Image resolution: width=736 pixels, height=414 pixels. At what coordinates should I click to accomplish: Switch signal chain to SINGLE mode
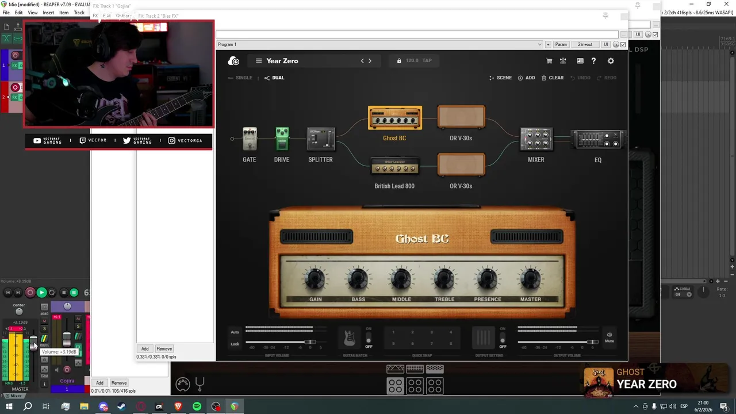click(240, 78)
